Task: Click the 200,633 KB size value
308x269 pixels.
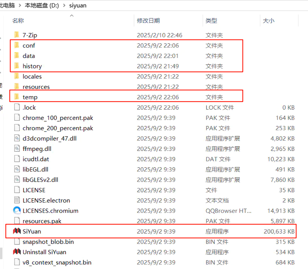Action: coord(279,231)
